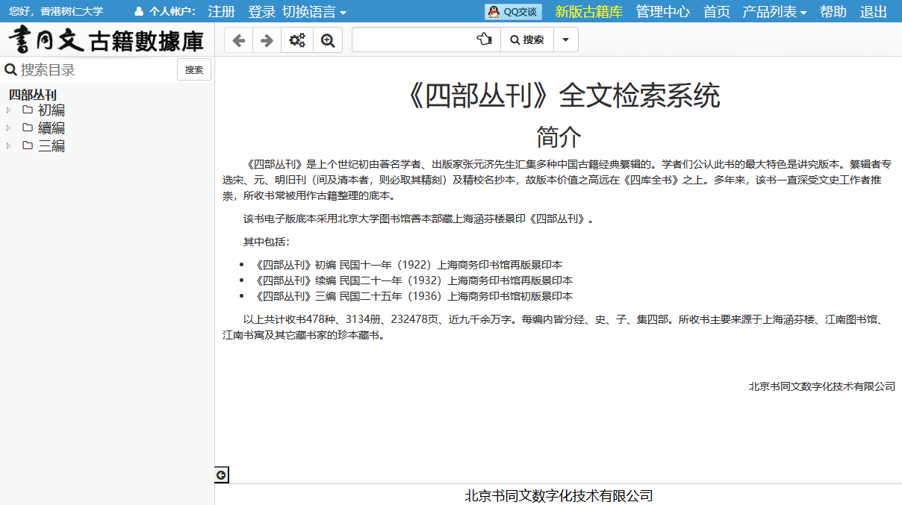
Task: Select the 續編 folder in the tree
Action: tap(51, 128)
